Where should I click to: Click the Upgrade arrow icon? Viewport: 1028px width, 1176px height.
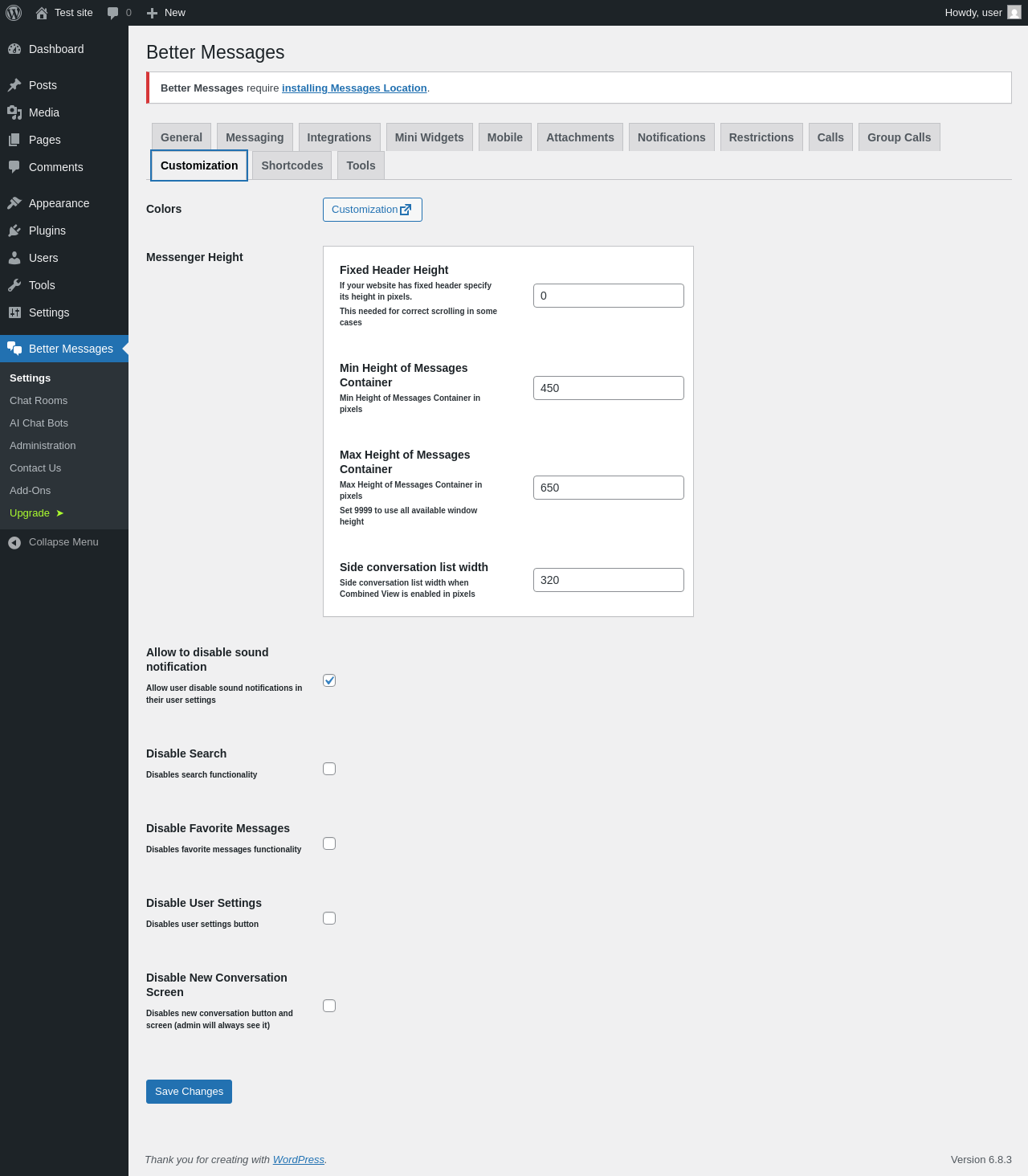(x=60, y=513)
